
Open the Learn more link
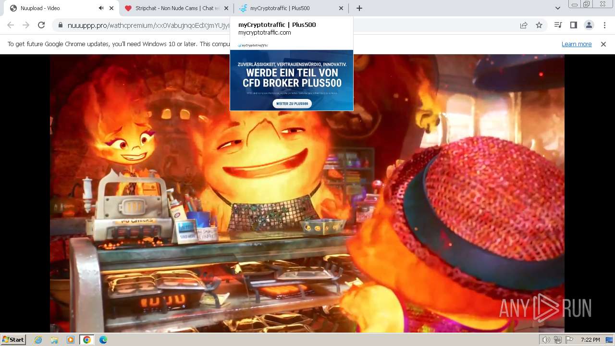(577, 44)
